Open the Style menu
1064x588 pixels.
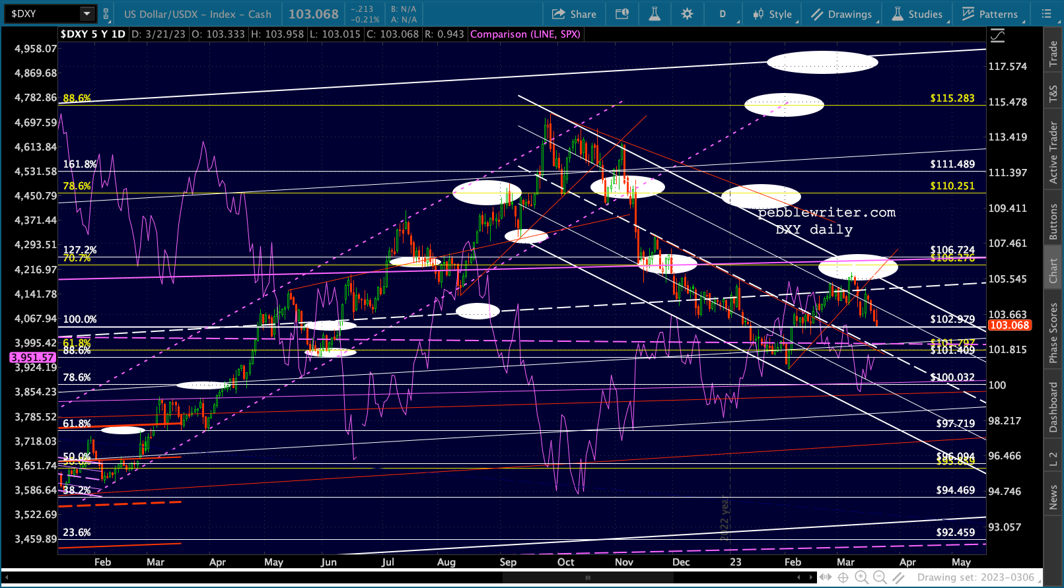[772, 14]
